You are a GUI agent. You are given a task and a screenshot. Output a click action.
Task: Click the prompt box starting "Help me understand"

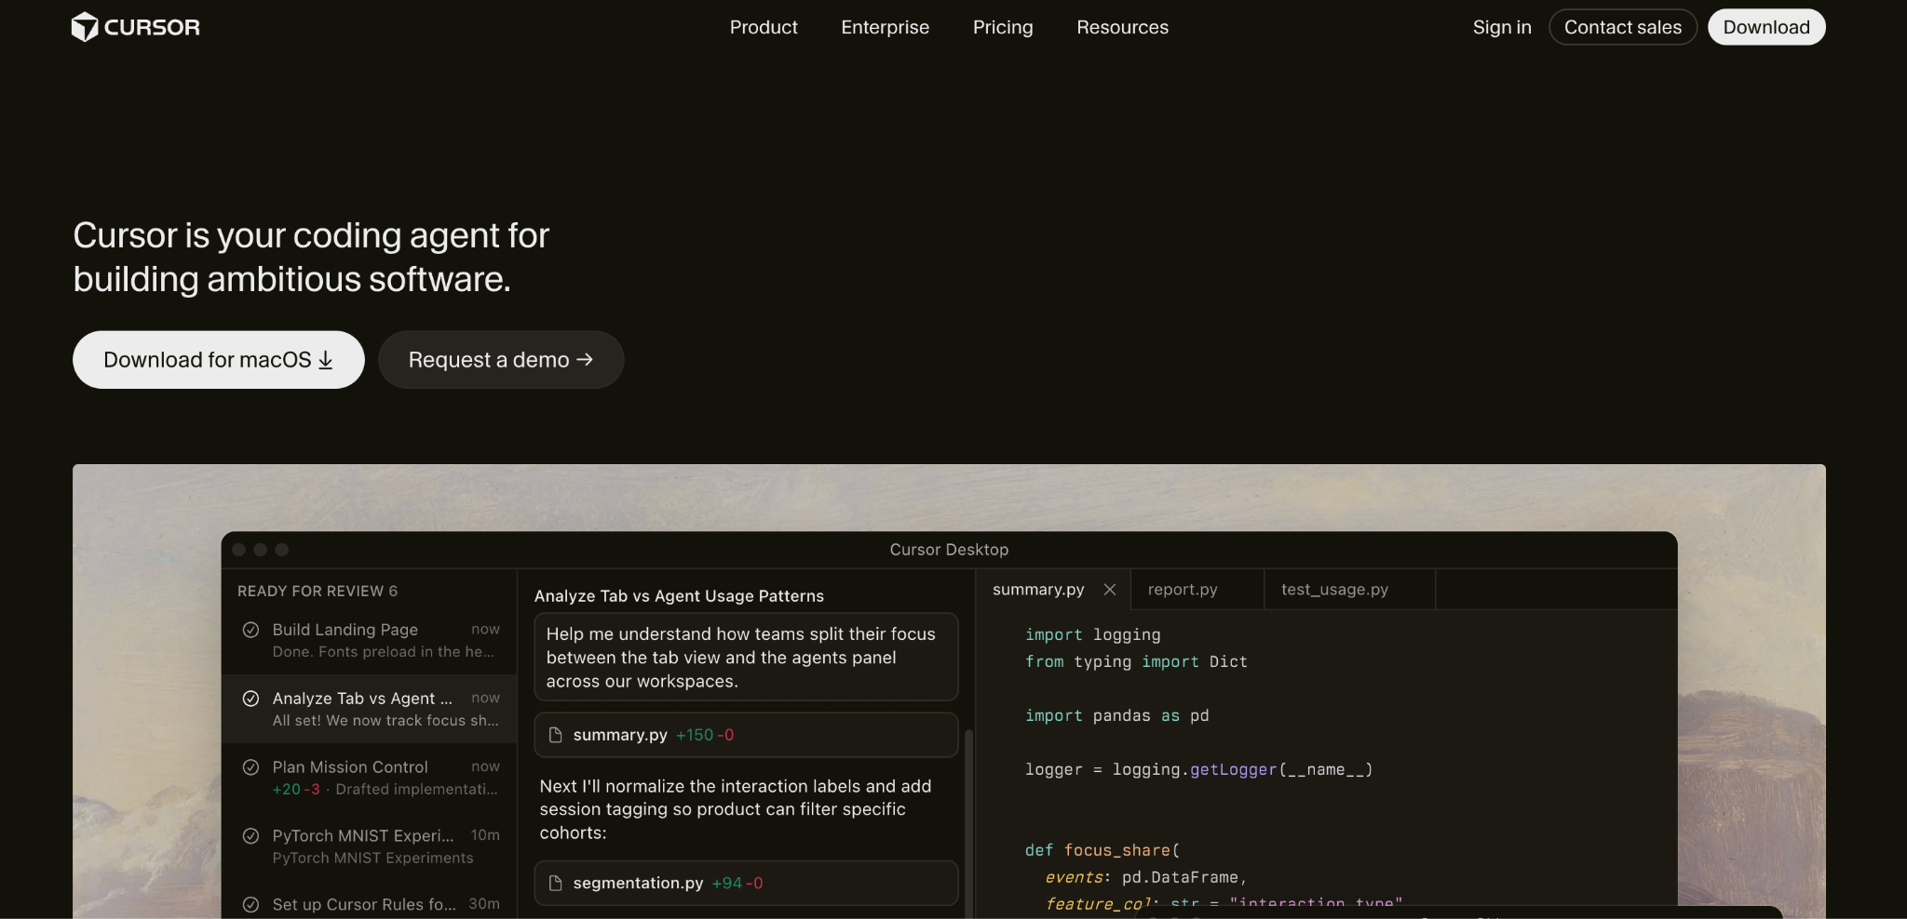[x=746, y=657]
